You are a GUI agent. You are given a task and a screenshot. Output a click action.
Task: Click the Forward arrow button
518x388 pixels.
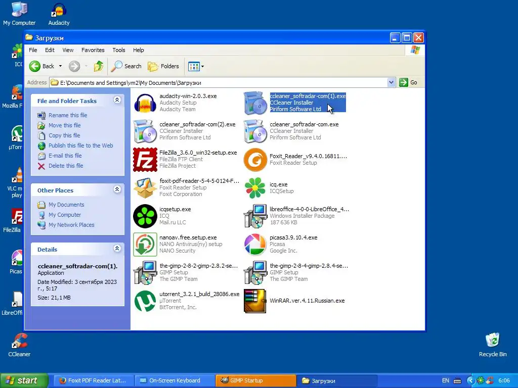point(74,66)
